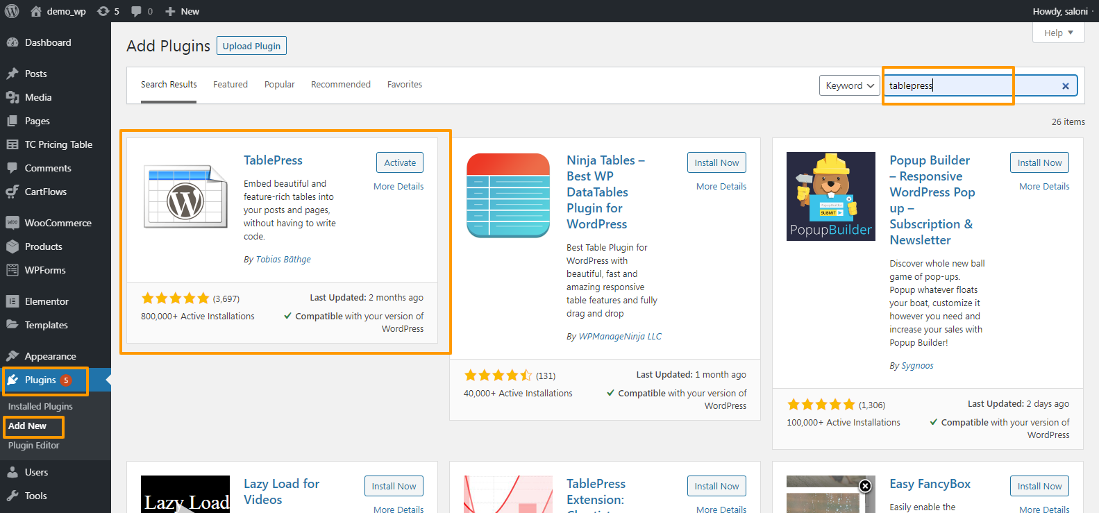Activate the TablePress plugin

click(400, 162)
